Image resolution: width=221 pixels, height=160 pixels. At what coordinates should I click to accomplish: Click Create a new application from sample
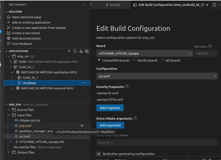tap(39, 28)
